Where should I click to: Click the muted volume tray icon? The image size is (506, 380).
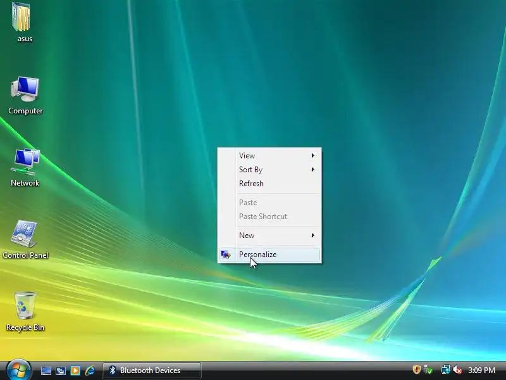(x=457, y=370)
